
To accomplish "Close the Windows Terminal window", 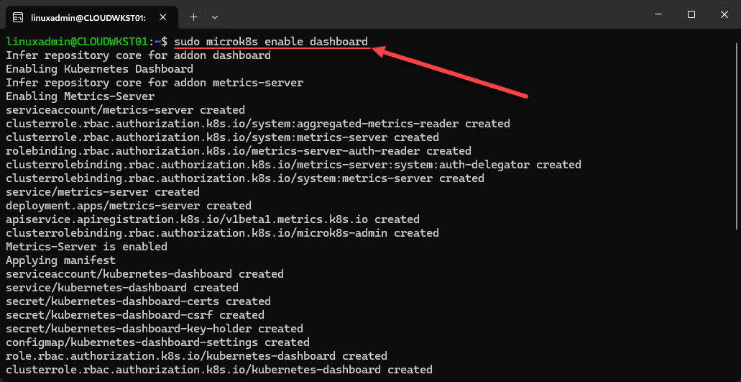I will click(724, 14).
